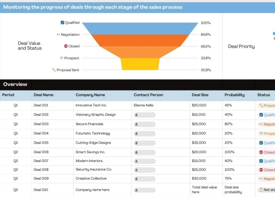The height and width of the screenshot is (206, 275).
Task: Click the contact person chip for Deal 010
Action: point(145,190)
